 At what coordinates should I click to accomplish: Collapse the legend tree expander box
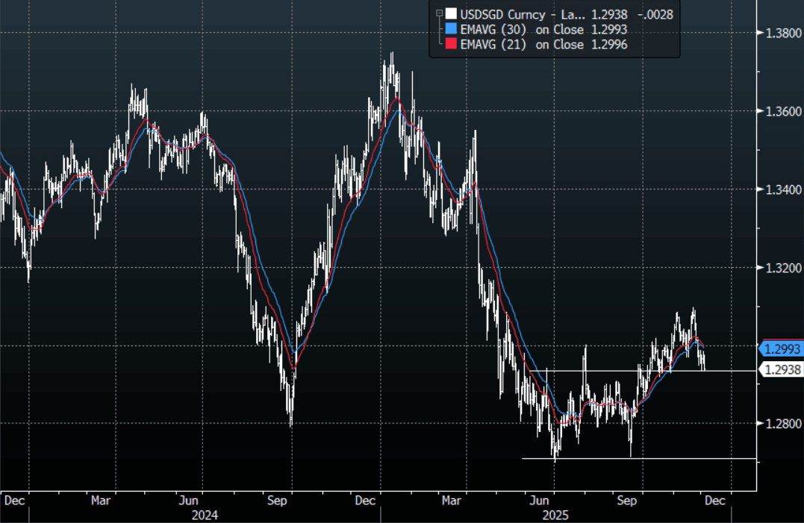click(x=437, y=13)
